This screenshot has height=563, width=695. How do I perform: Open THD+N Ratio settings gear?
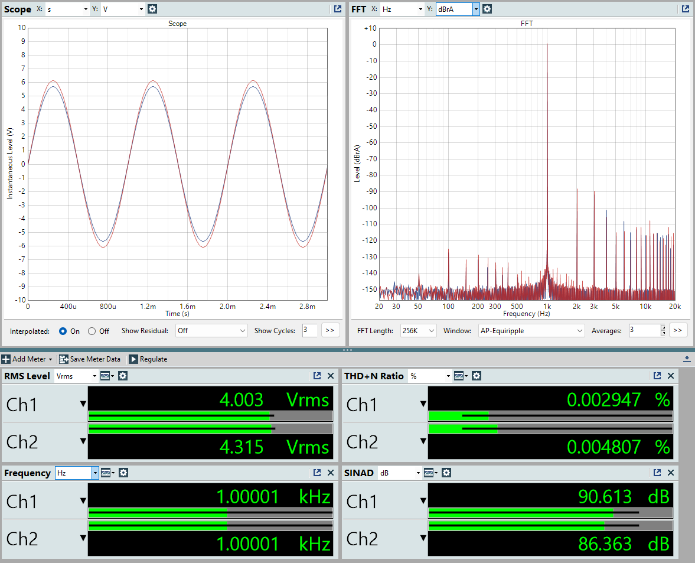click(477, 376)
